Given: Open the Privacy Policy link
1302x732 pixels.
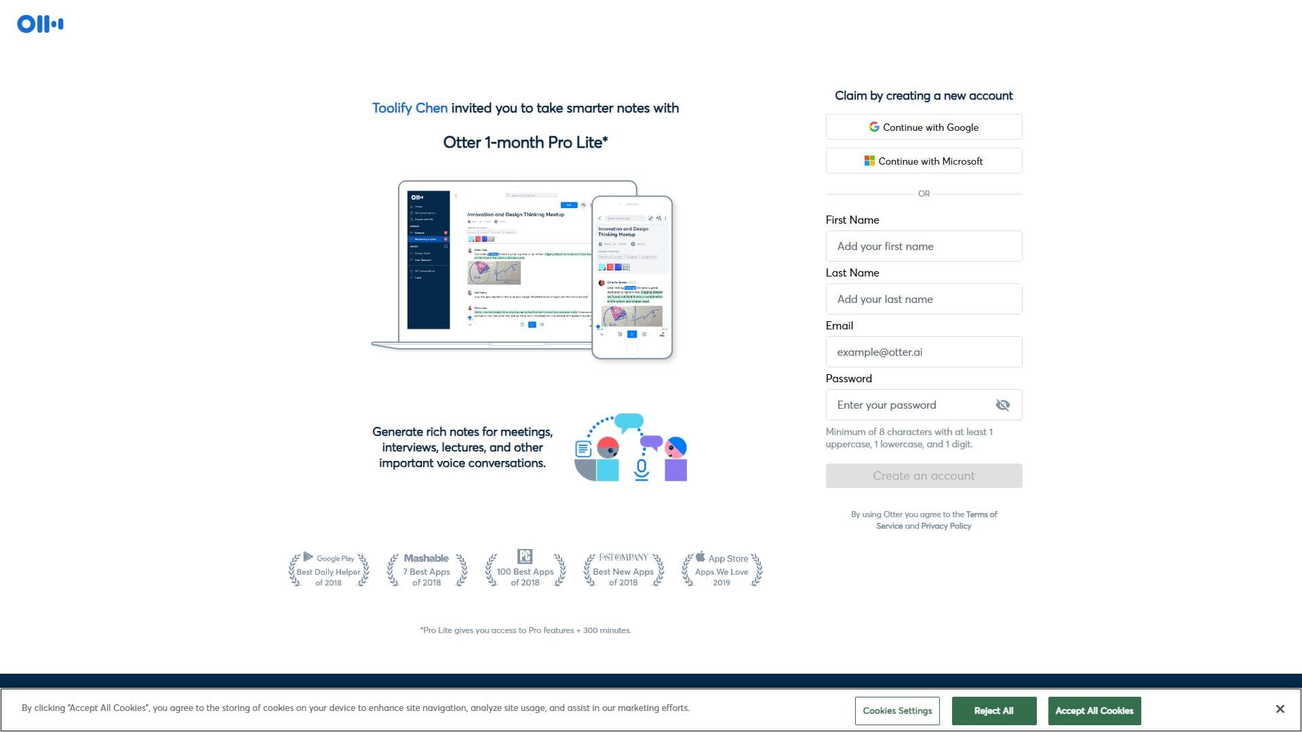Looking at the screenshot, I should [x=946, y=527].
